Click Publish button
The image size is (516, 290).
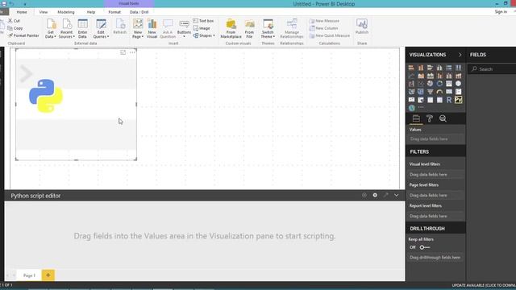(x=362, y=27)
